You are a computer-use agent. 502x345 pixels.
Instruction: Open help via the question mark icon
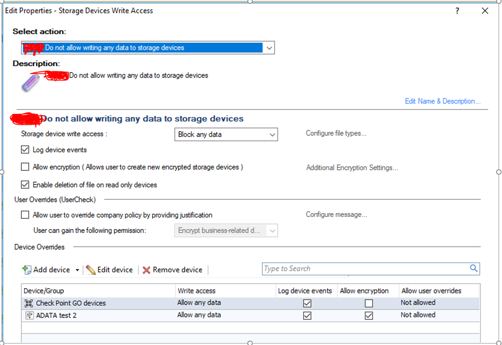click(x=457, y=10)
